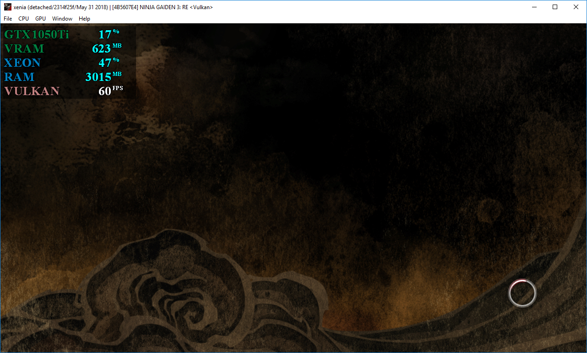
Task: Maximize the xenia window
Action: pyautogui.click(x=555, y=7)
